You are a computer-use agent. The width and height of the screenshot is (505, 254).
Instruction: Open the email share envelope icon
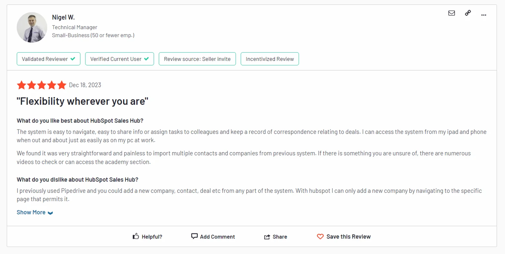[451, 13]
